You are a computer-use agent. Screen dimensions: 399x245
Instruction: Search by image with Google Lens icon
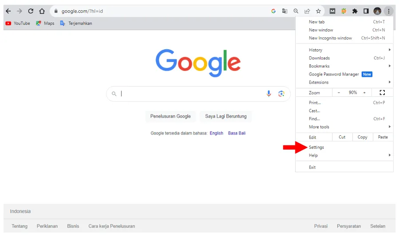click(281, 94)
